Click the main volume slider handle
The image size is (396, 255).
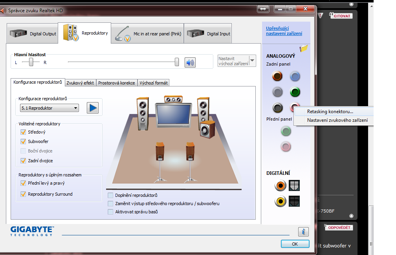click(177, 62)
